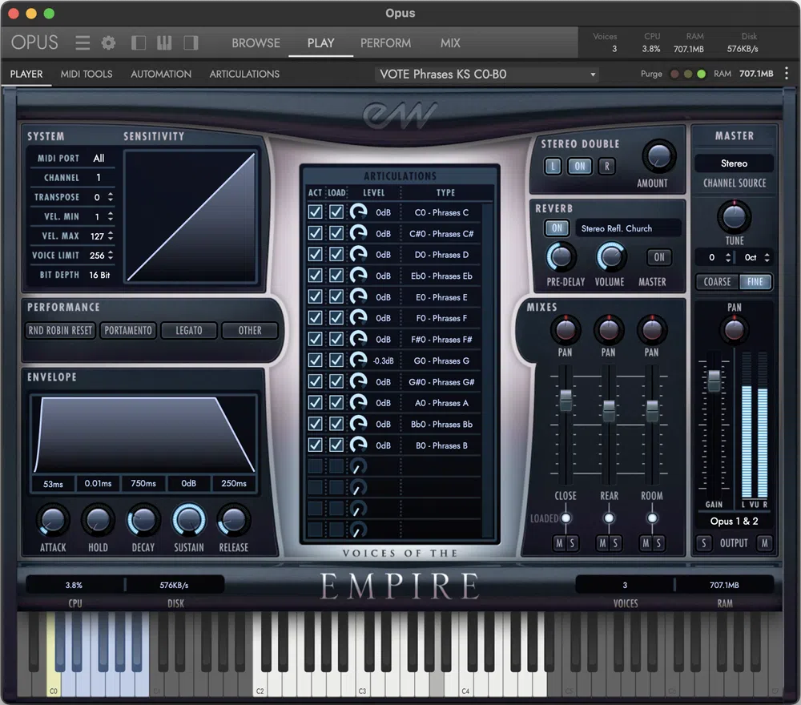Open the Opus hamburger main menu
The height and width of the screenshot is (705, 801).
[x=83, y=42]
